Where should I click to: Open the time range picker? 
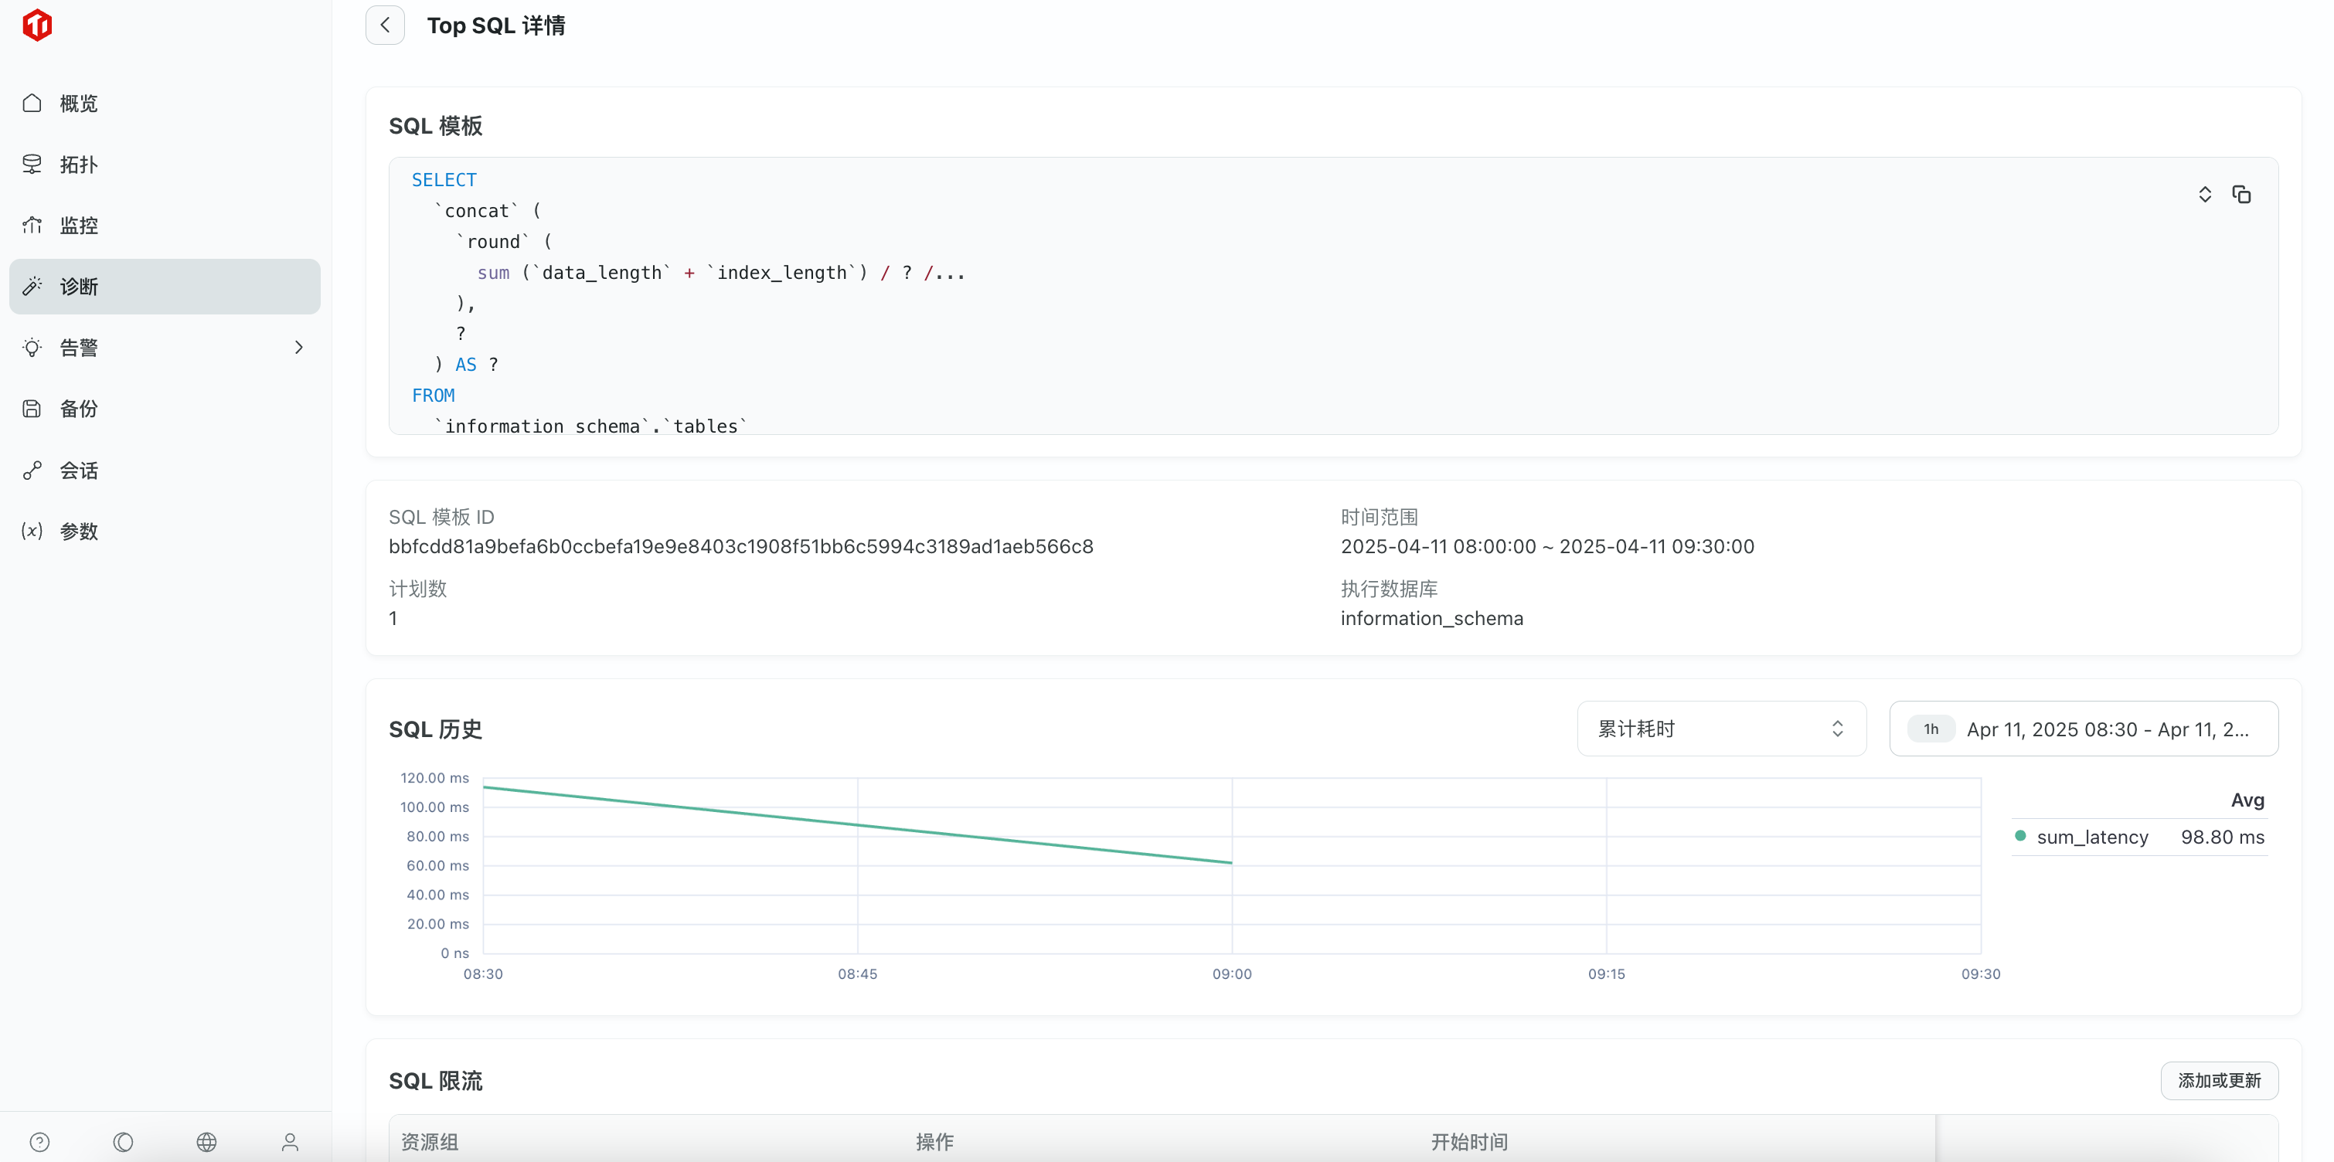2083,728
